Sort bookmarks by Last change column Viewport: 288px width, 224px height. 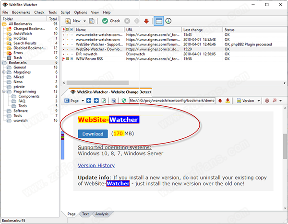(202, 30)
